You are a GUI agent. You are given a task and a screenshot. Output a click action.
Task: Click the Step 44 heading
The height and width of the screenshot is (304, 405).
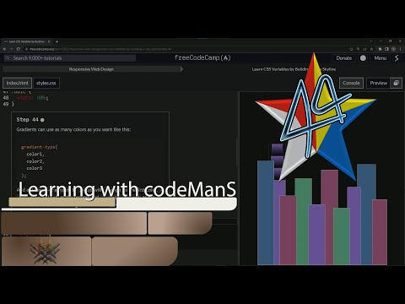tap(27, 120)
